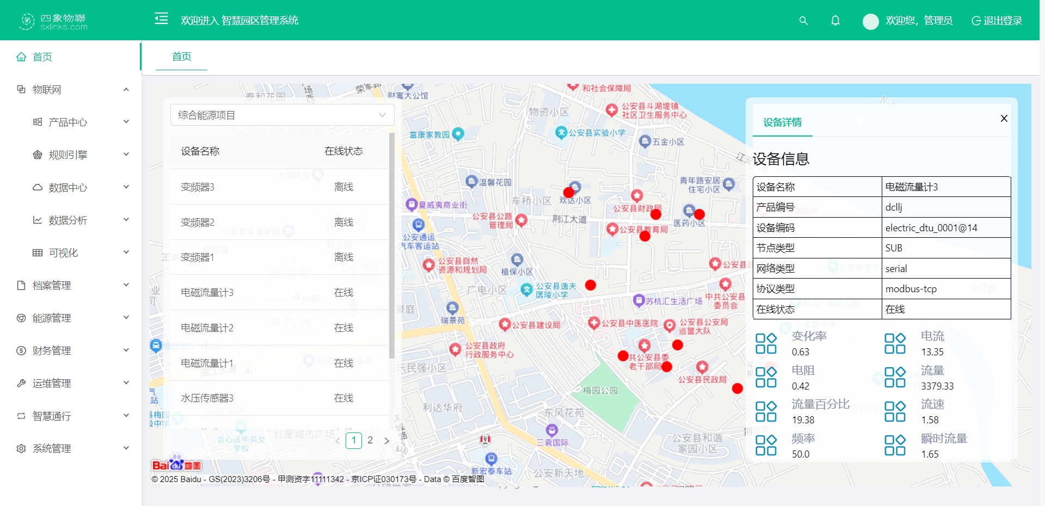Click the admin user avatar
Image resolution: width=1045 pixels, height=506 pixels.
[x=870, y=21]
